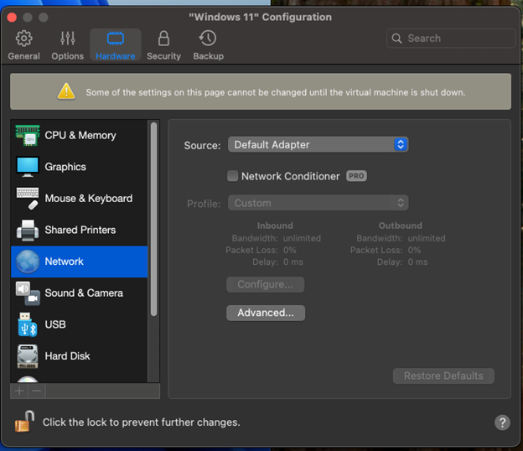Click the Inbound Bandwidth unlimited value
This screenshot has height=451, width=523.
coord(302,238)
